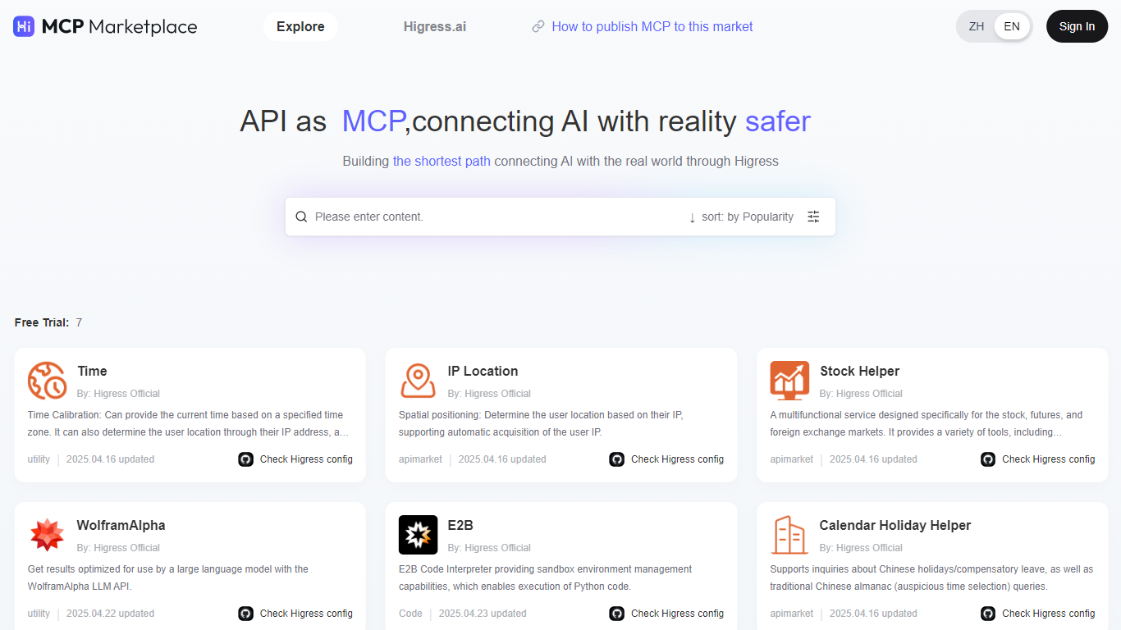Click GitHub icon on the Time card
1121x630 pixels.
tap(245, 459)
